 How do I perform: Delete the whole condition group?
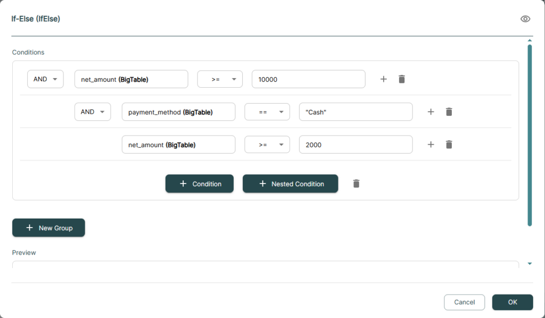tap(356, 183)
